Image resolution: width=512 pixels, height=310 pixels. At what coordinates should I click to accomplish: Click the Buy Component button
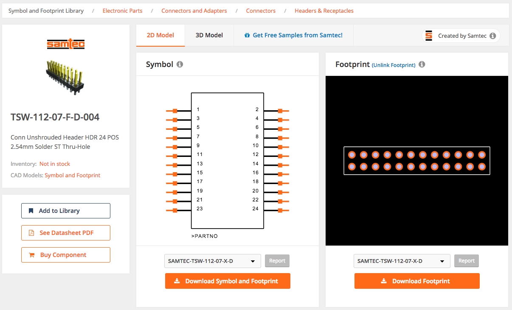[66, 255]
